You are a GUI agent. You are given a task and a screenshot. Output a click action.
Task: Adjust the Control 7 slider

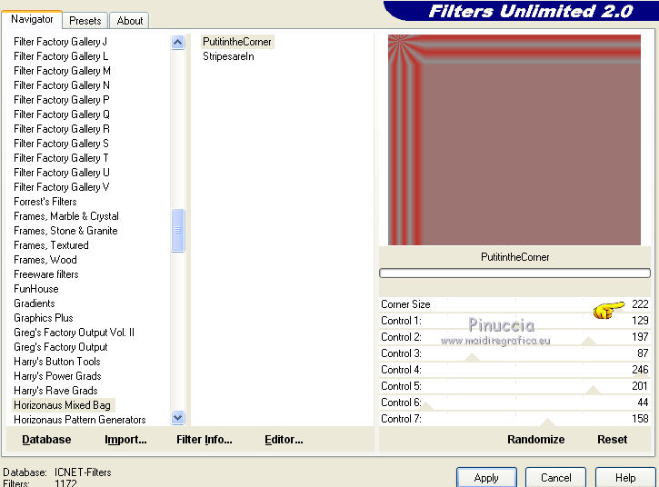514,419
